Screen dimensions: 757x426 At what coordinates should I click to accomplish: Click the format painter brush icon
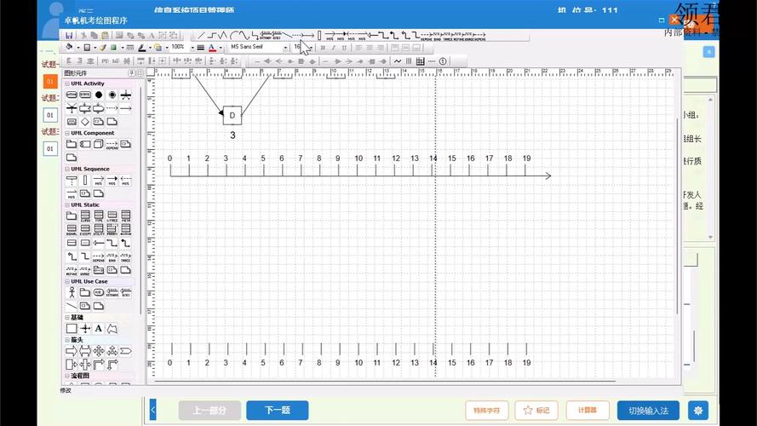pyautogui.click(x=102, y=48)
